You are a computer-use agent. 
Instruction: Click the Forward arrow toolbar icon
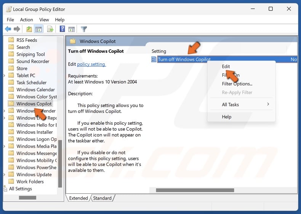tap(17, 29)
